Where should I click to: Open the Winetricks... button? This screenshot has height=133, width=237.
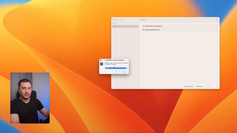200,86
